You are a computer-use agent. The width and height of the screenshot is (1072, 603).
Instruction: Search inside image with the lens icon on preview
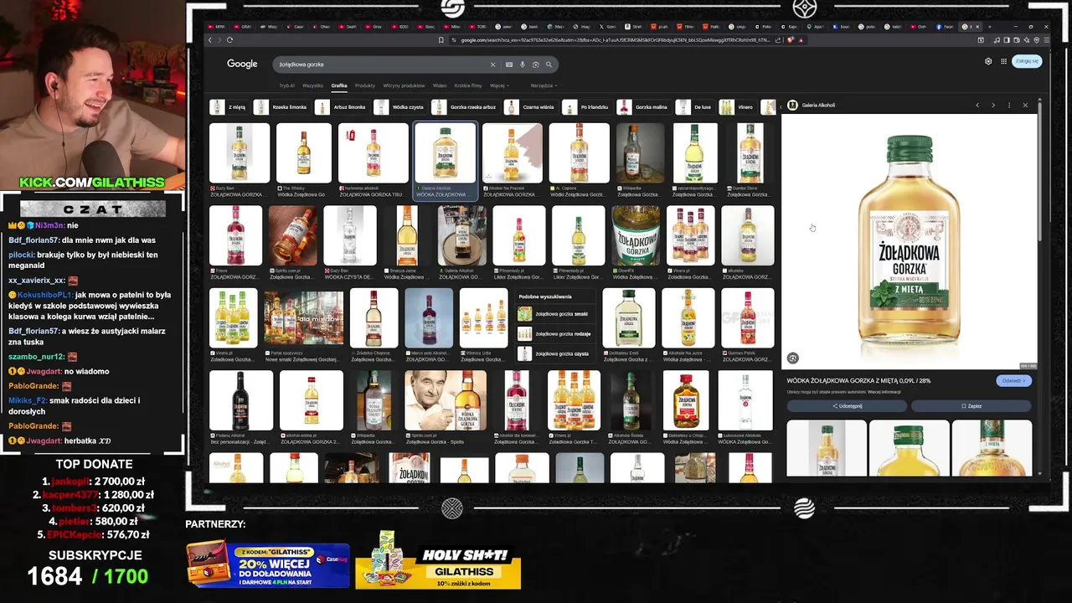(793, 358)
